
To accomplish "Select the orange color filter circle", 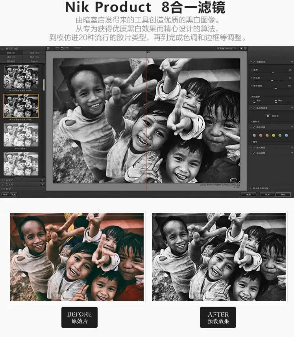I will pos(267,135).
